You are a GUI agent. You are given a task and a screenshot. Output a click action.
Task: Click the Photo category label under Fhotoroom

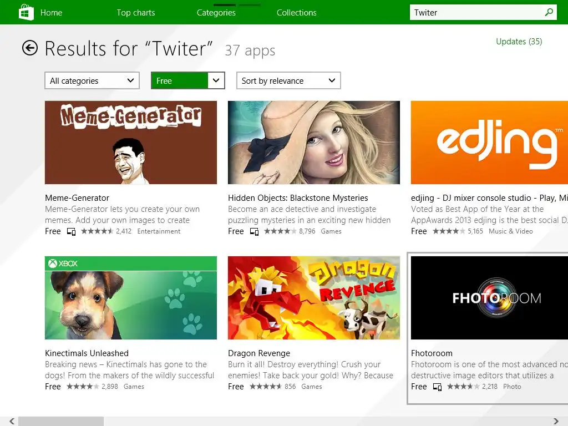pos(512,387)
